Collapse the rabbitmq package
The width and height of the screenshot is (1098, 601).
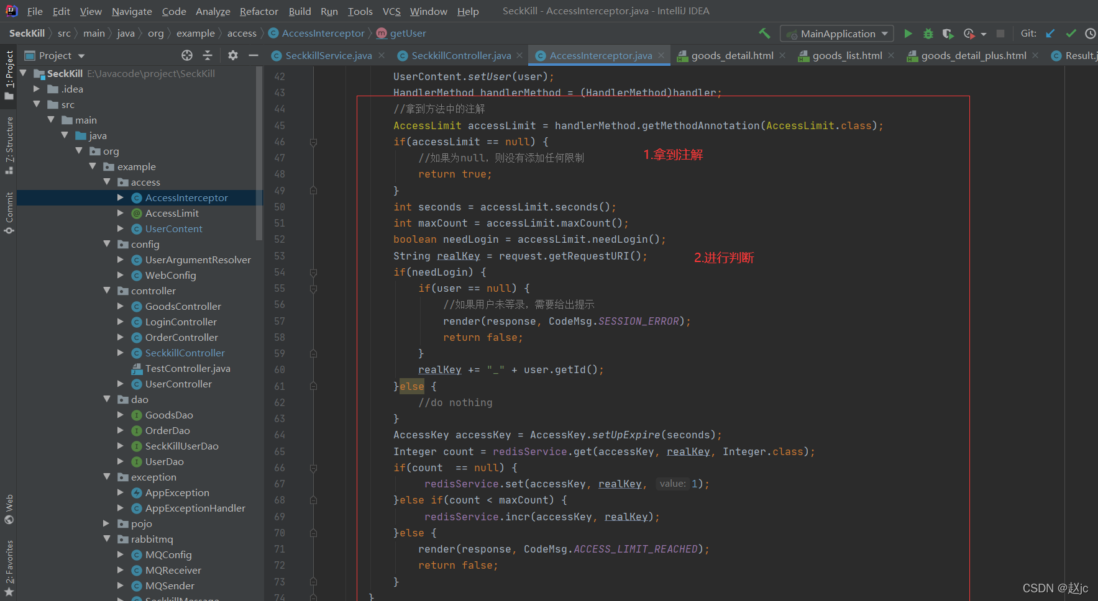107,539
